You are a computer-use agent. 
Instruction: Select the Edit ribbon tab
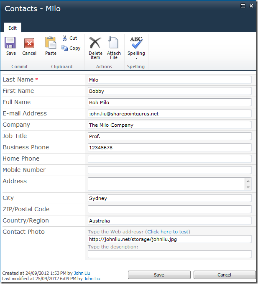13,28
